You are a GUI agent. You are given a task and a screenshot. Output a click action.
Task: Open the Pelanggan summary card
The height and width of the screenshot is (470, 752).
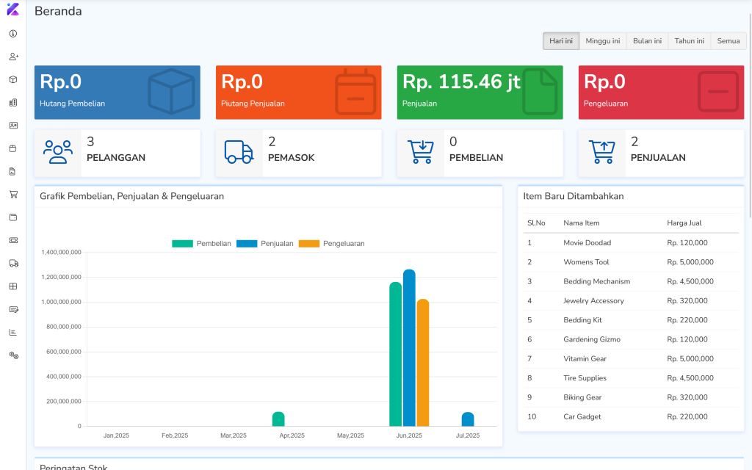117,153
